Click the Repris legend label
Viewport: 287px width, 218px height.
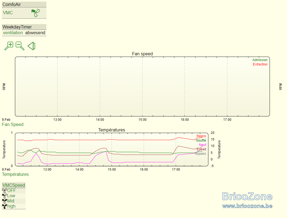click(201, 136)
